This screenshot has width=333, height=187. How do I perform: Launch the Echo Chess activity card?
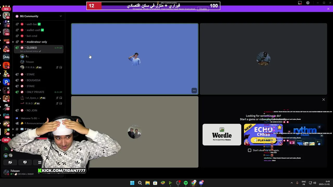[x=263, y=135]
